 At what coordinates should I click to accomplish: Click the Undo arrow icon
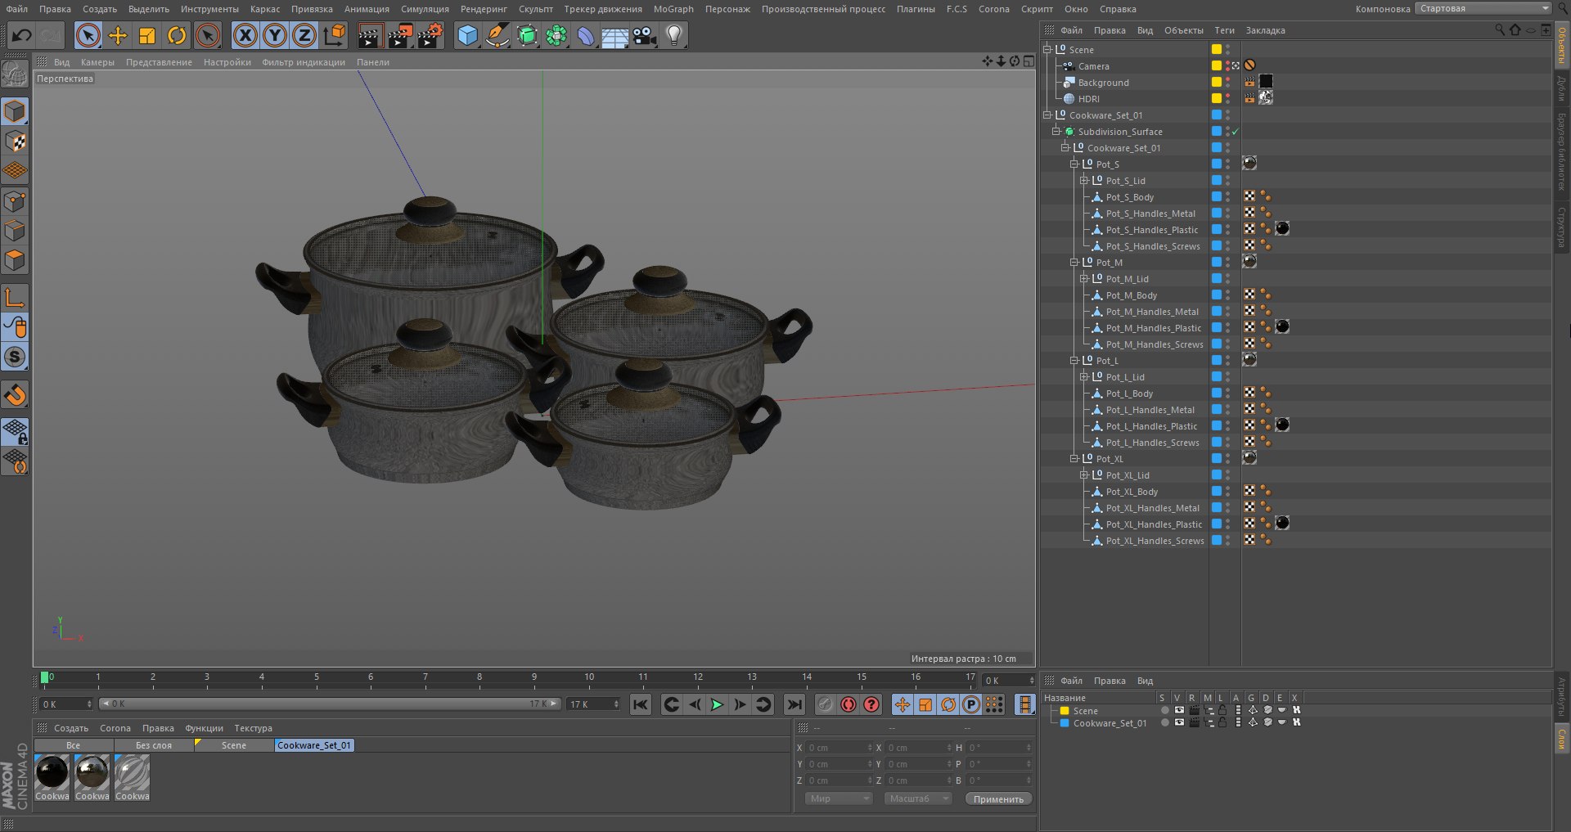click(x=22, y=35)
